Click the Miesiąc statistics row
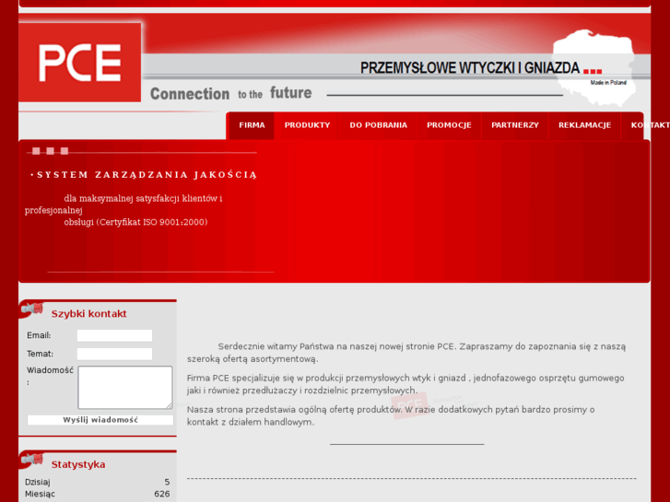Screen dimensions: 670x502 (x=98, y=494)
